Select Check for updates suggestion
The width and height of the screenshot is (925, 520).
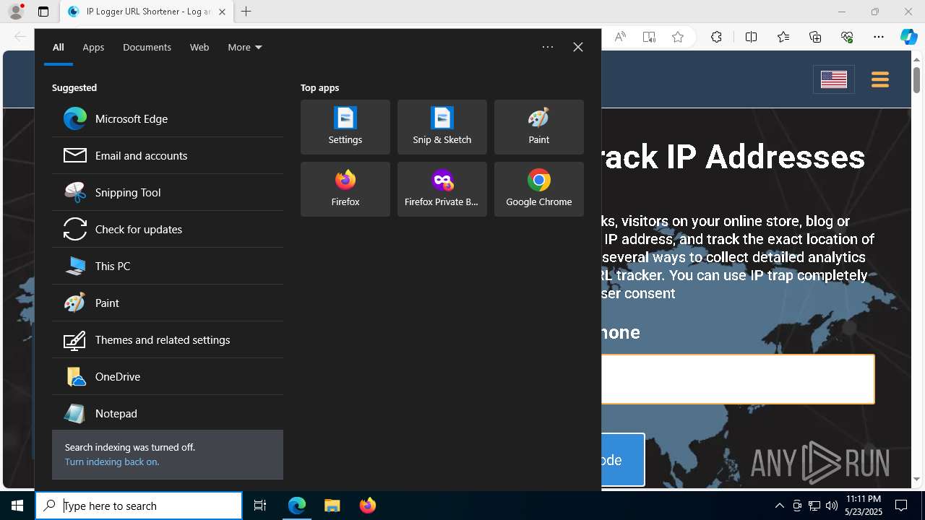pyautogui.click(x=168, y=229)
